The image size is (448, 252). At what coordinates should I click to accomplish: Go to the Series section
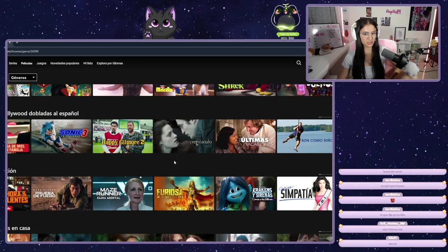(x=13, y=63)
